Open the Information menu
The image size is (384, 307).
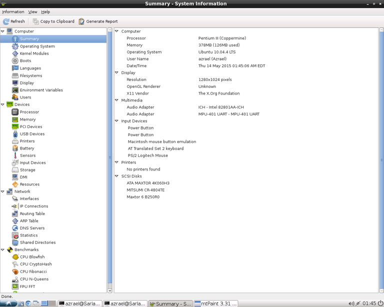coord(13,12)
